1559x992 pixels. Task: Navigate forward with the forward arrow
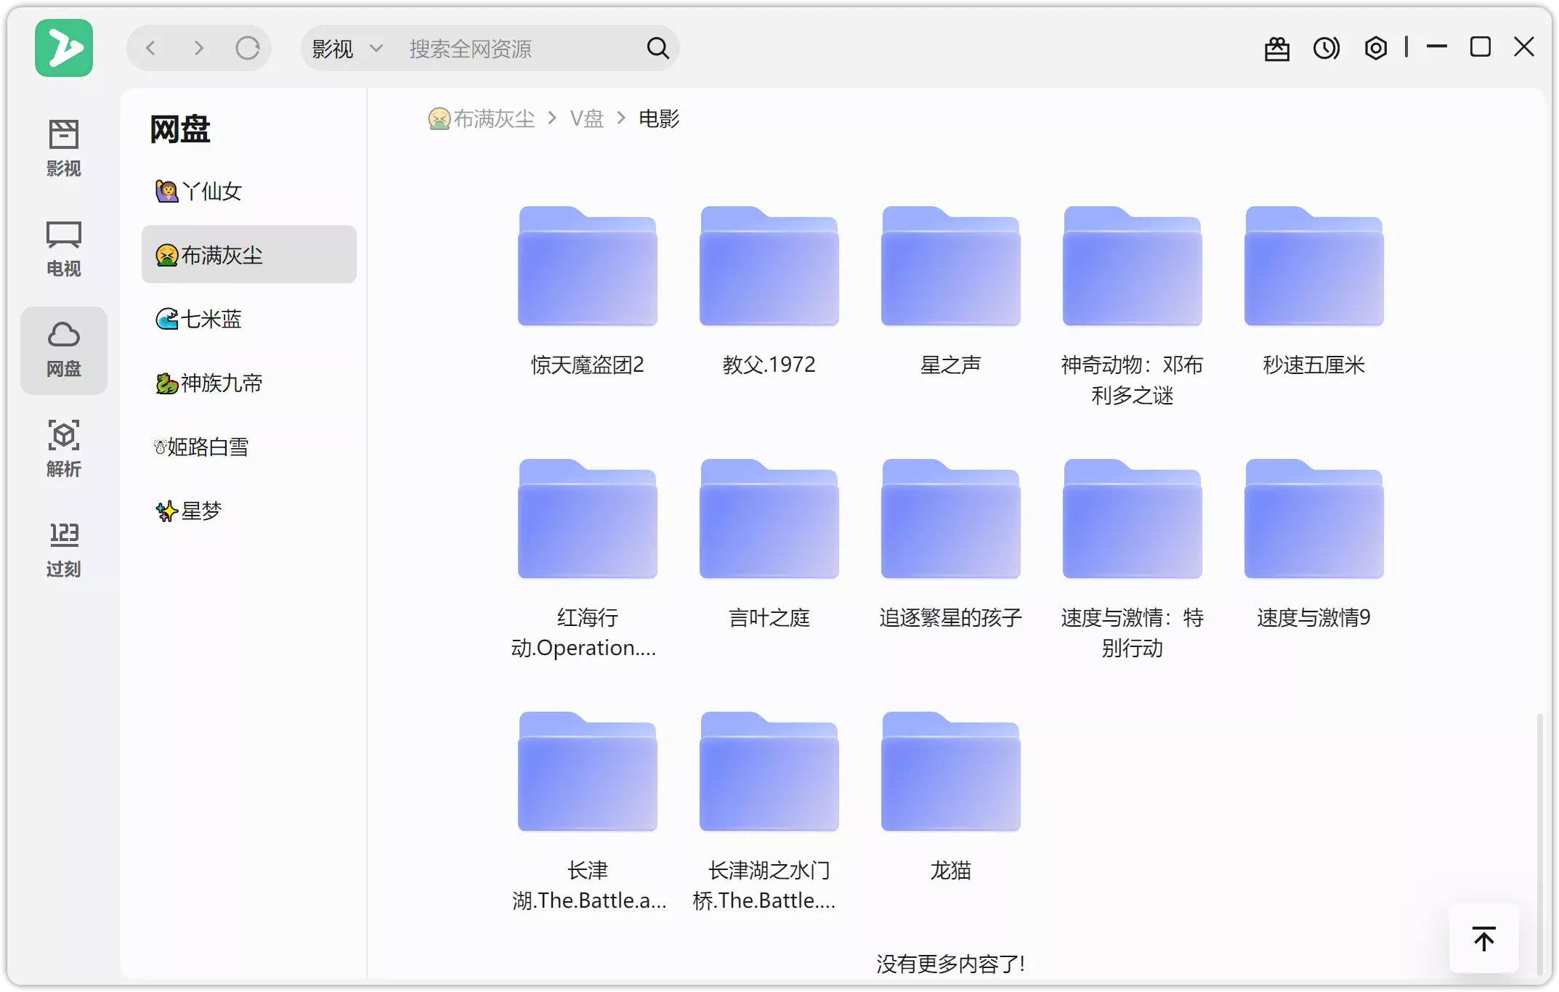[198, 47]
